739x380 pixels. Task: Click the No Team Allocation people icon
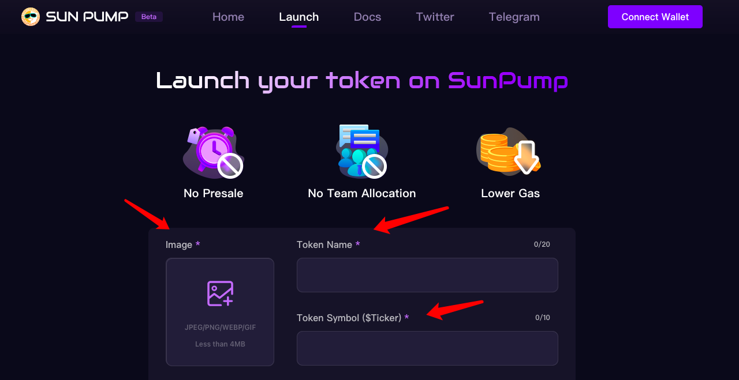click(x=361, y=151)
